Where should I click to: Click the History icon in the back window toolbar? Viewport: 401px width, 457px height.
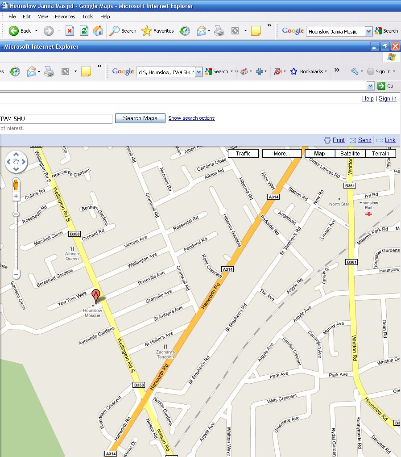(x=185, y=31)
